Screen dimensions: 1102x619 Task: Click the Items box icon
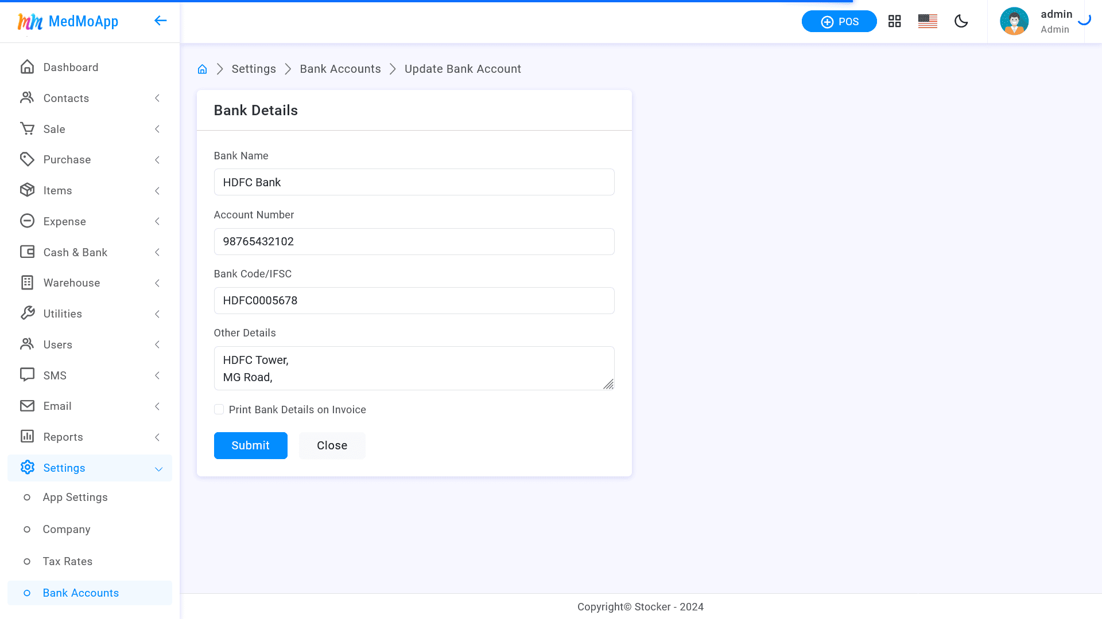coord(27,190)
